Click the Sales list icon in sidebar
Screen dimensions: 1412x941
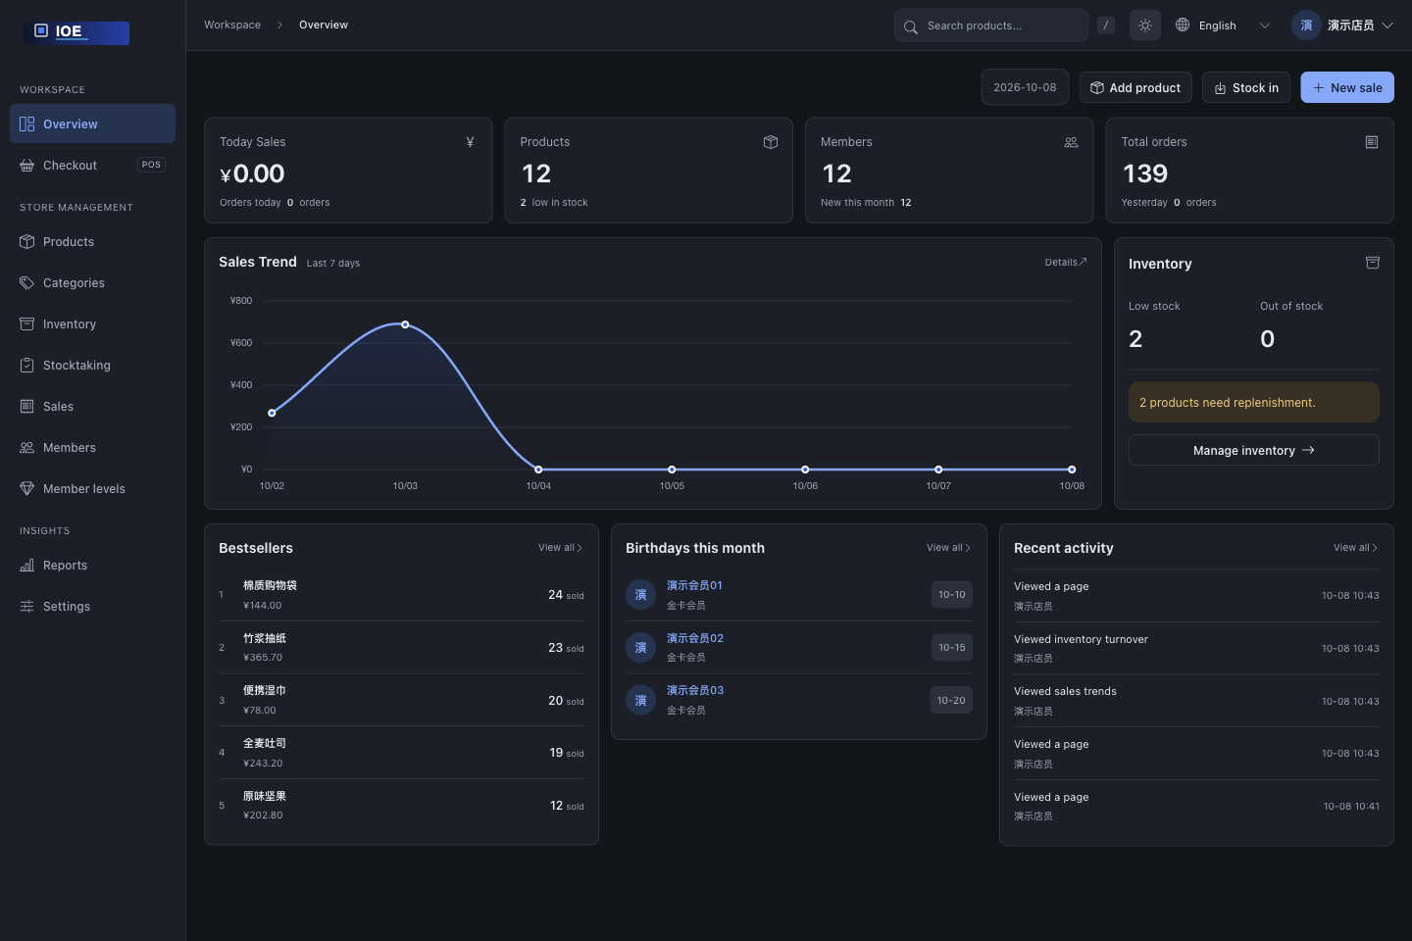coord(27,407)
